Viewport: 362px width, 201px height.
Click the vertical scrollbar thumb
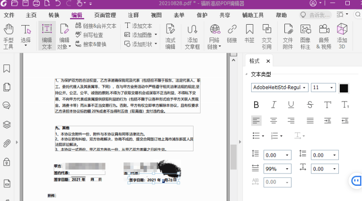tap(233, 157)
